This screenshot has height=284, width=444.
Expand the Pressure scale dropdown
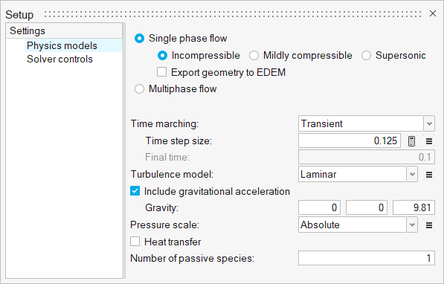(x=412, y=225)
